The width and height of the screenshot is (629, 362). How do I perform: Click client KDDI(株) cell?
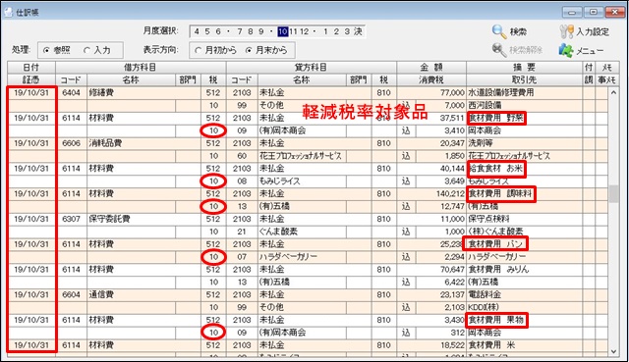coord(525,307)
